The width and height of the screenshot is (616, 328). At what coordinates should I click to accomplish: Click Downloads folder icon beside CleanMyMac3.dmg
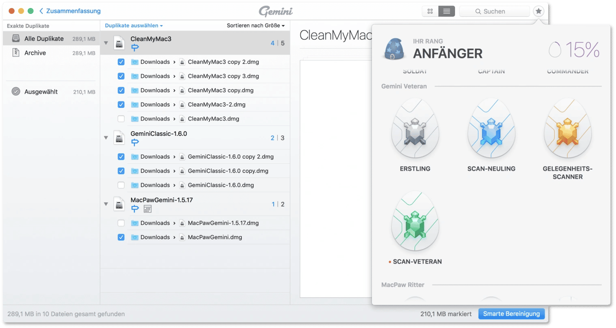tap(134, 119)
